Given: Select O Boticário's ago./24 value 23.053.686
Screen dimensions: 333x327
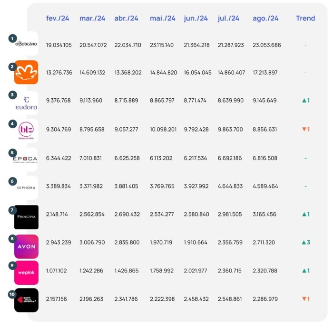Looking at the screenshot, I should [267, 45].
